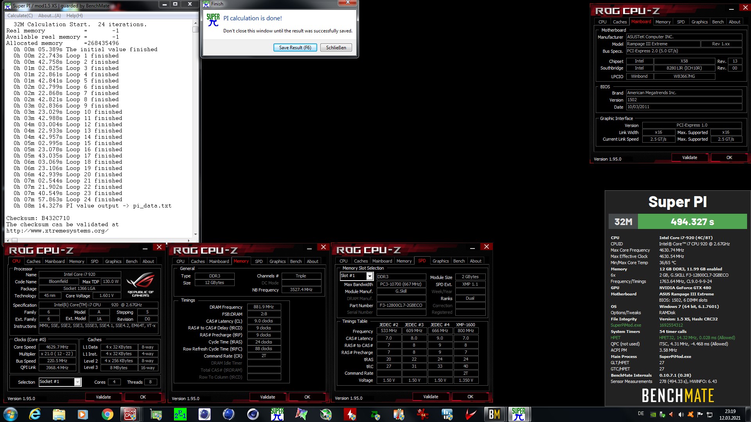Click Validate in Mainboard CPU-Z window
Viewport: 751px width, 422px height.
coord(690,157)
